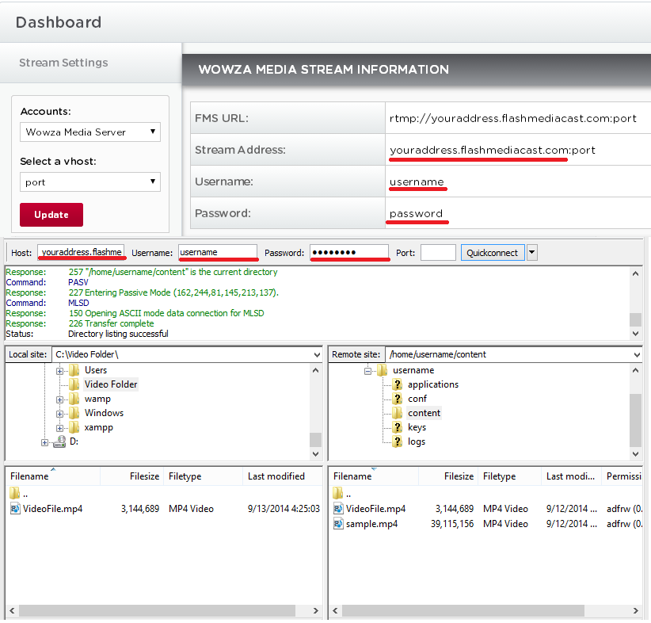Viewport: 651px width, 623px height.
Task: Click the FTP Username input field
Action: (218, 252)
